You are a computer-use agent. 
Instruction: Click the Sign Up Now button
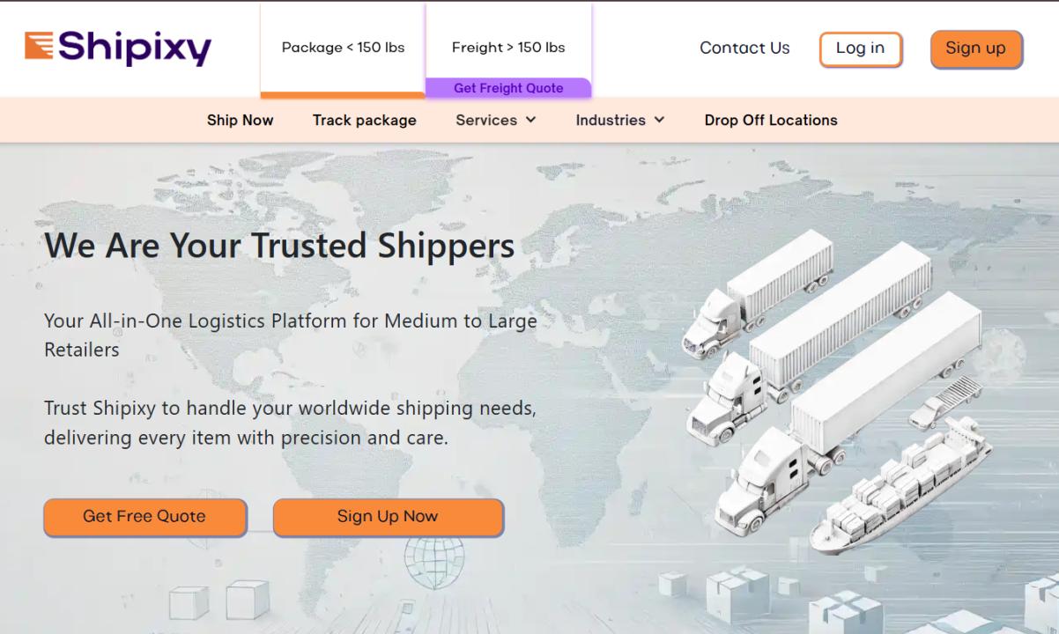pos(388,517)
